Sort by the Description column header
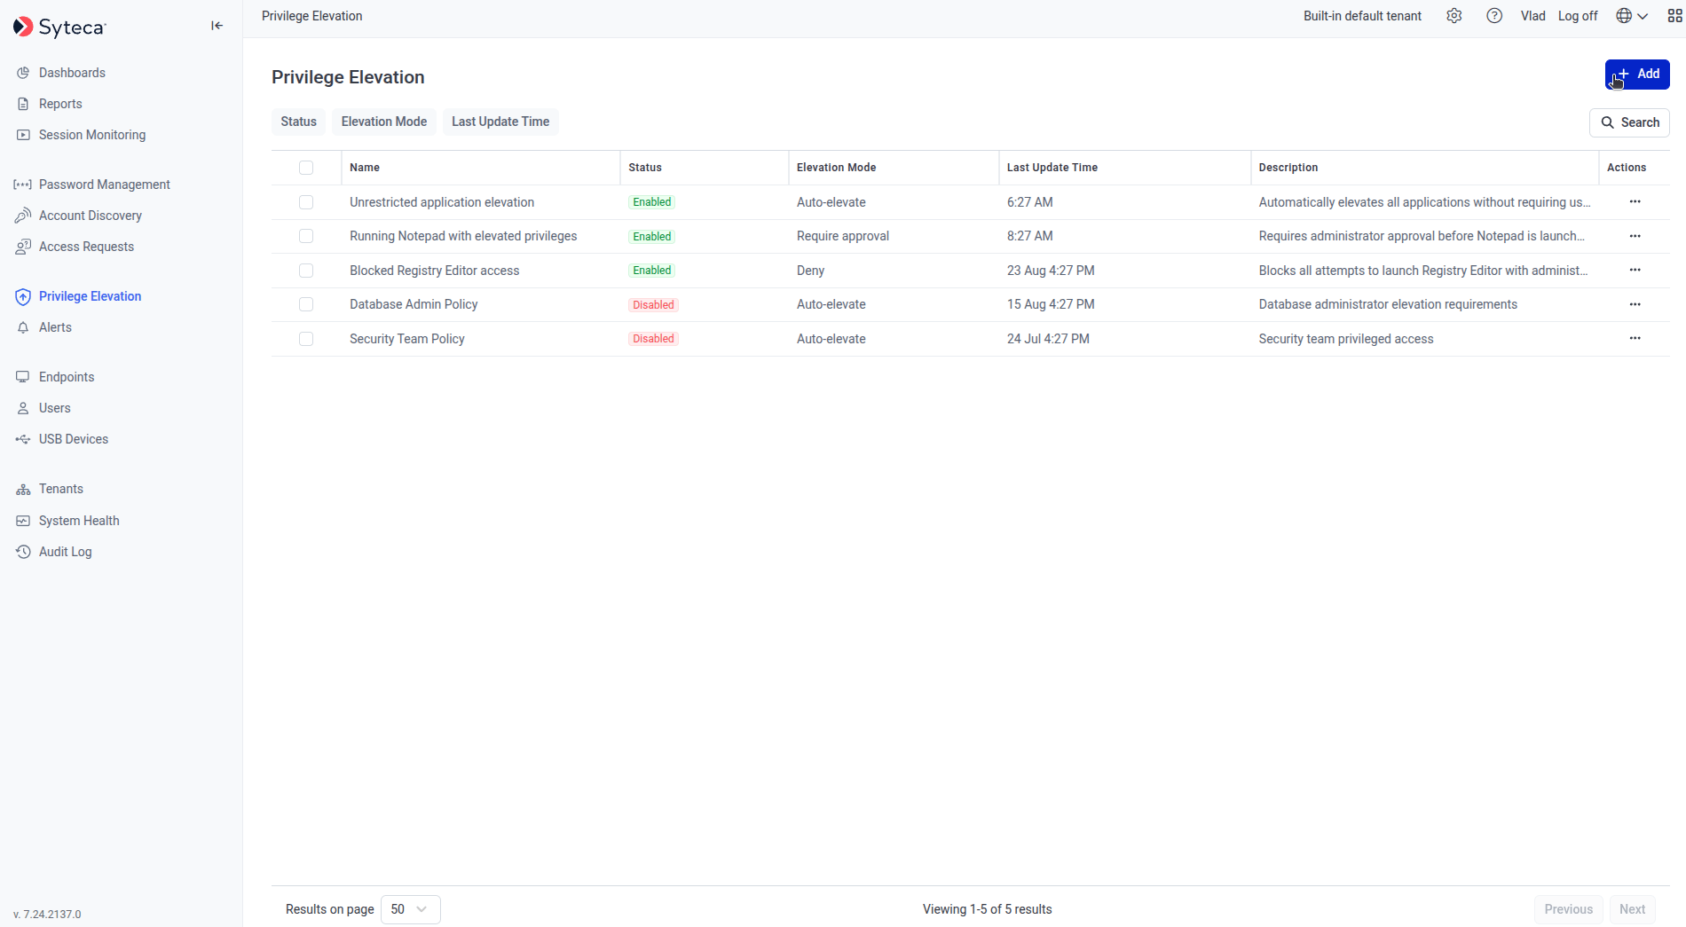This screenshot has width=1686, height=927. [1288, 168]
